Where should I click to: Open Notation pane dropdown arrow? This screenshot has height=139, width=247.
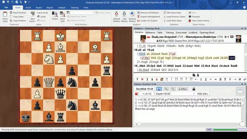(x=242, y=28)
